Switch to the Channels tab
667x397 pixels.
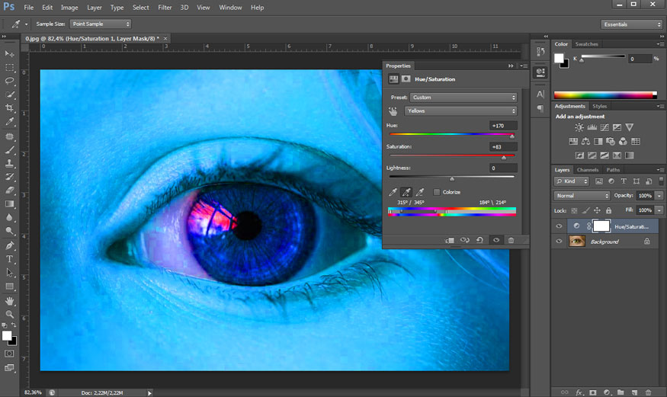tap(587, 170)
